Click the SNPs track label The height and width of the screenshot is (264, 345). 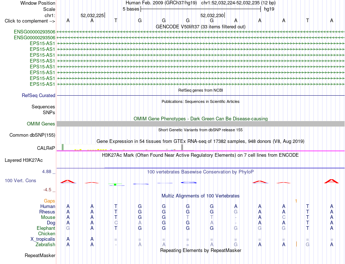point(49,112)
